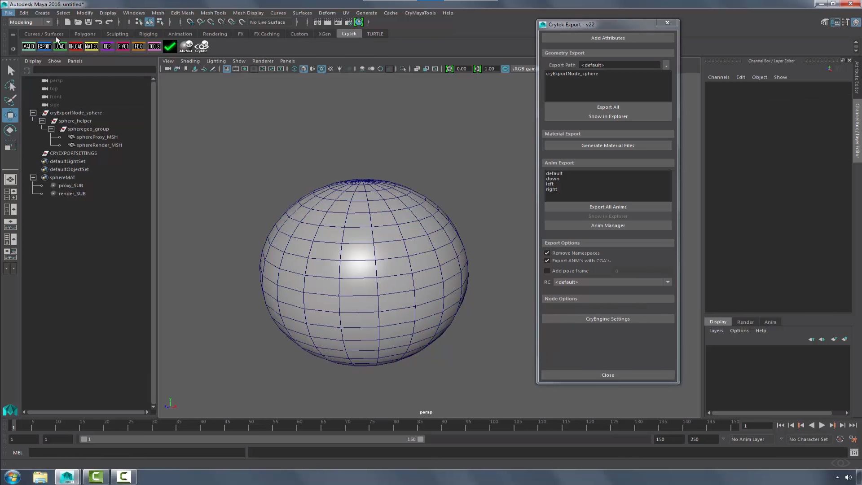Collapse the sphere_helper tree node
Viewport: 862px width, 485px height.
tap(42, 121)
